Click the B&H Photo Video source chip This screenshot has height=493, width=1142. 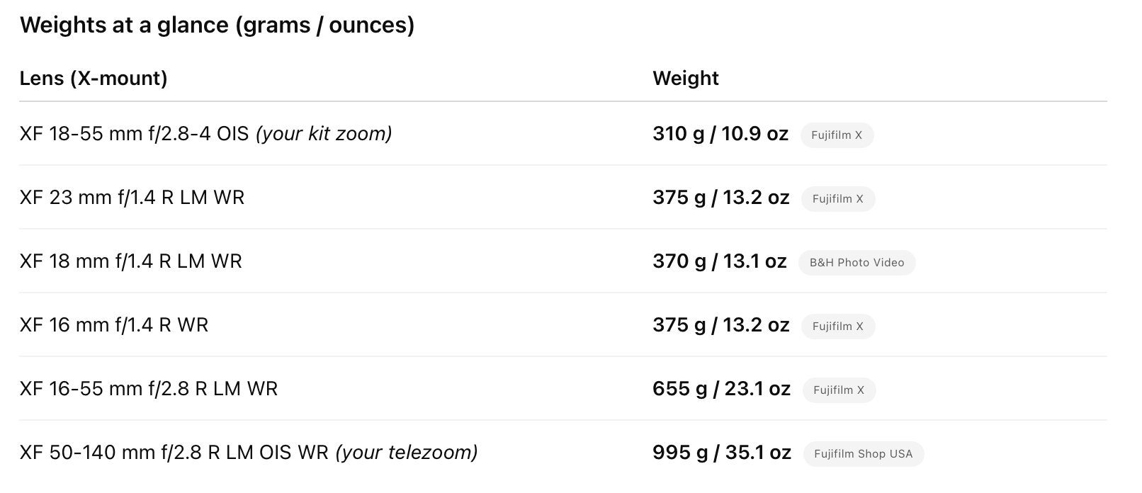(x=856, y=263)
